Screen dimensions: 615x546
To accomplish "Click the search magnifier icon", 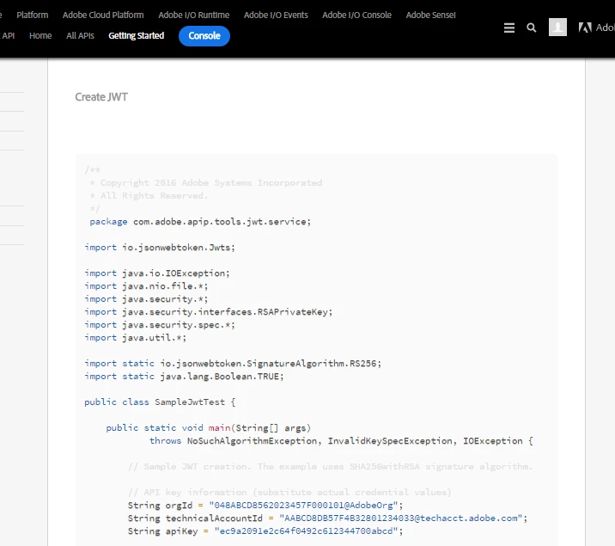I will point(532,28).
